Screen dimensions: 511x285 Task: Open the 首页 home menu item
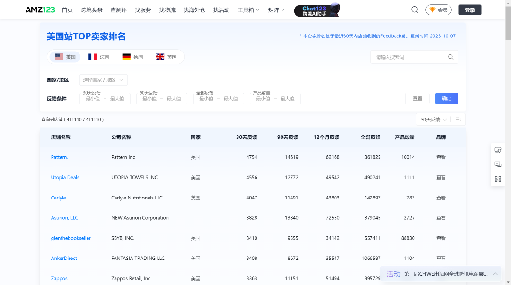(67, 10)
